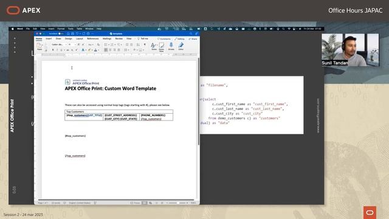Switch to the Mailings ribbon tab
This screenshot has height=219, width=389.
coord(107,39)
